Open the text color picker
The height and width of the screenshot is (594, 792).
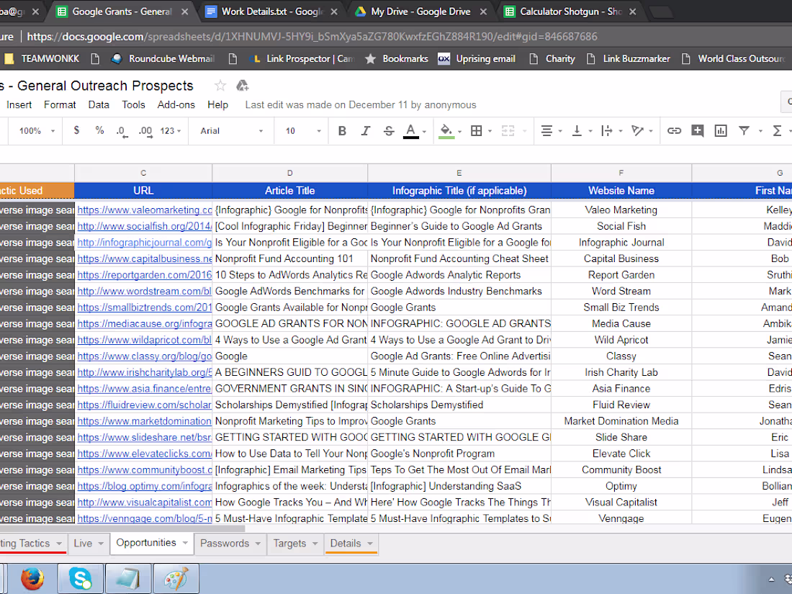click(x=410, y=130)
